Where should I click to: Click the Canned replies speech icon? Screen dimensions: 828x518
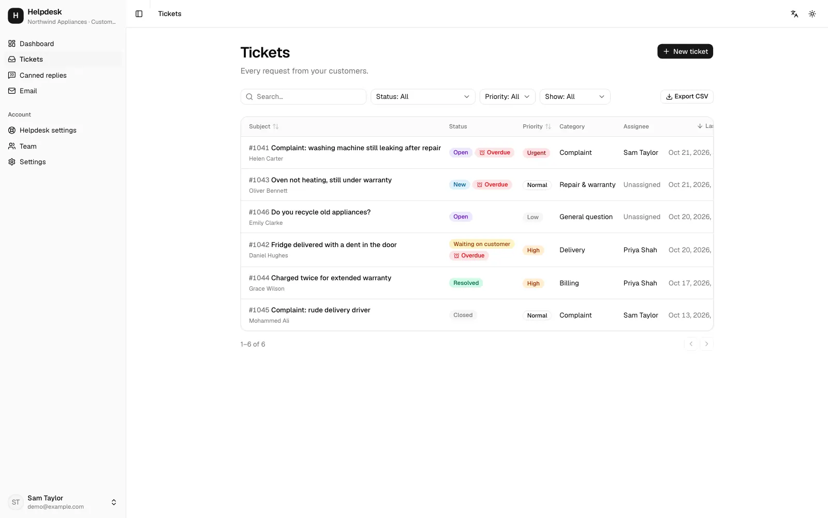(12, 75)
